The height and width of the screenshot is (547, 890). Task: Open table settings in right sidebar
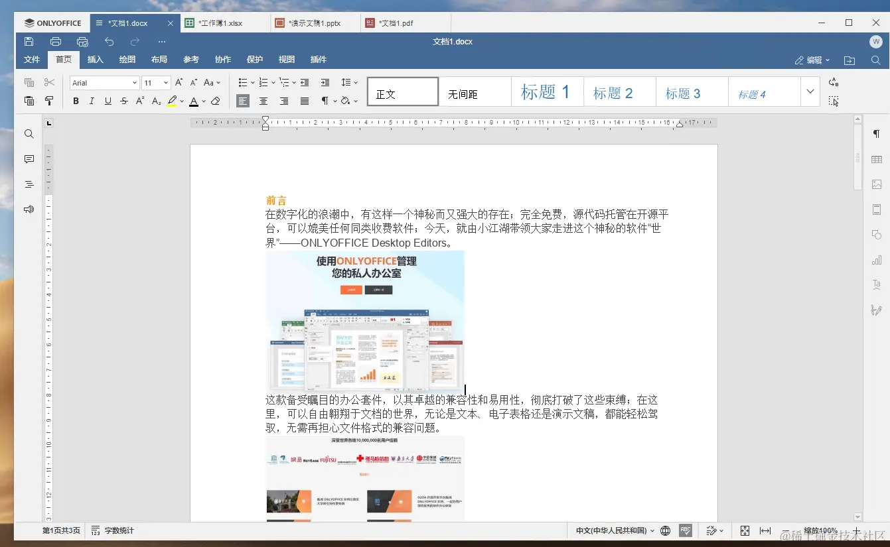[877, 159]
